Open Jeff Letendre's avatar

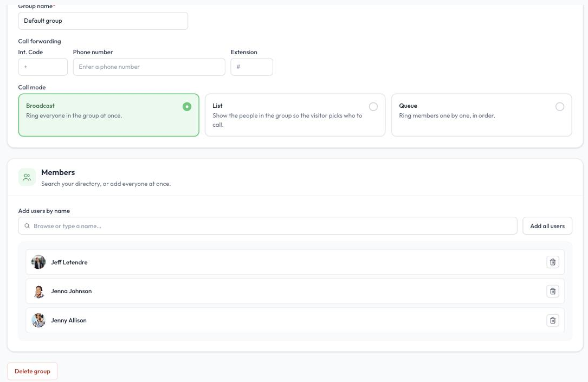pos(38,262)
